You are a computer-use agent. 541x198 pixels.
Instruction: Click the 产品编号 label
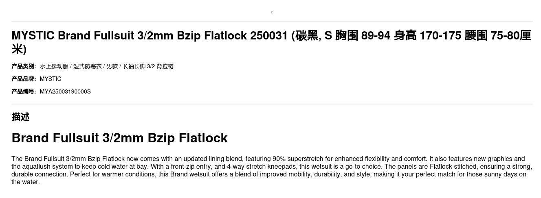(x=24, y=91)
